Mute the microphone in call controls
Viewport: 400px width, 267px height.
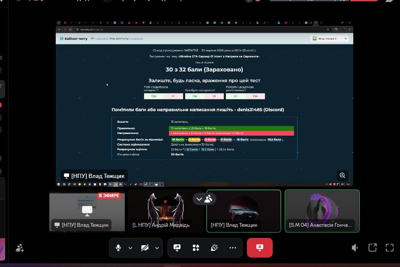coord(118,248)
